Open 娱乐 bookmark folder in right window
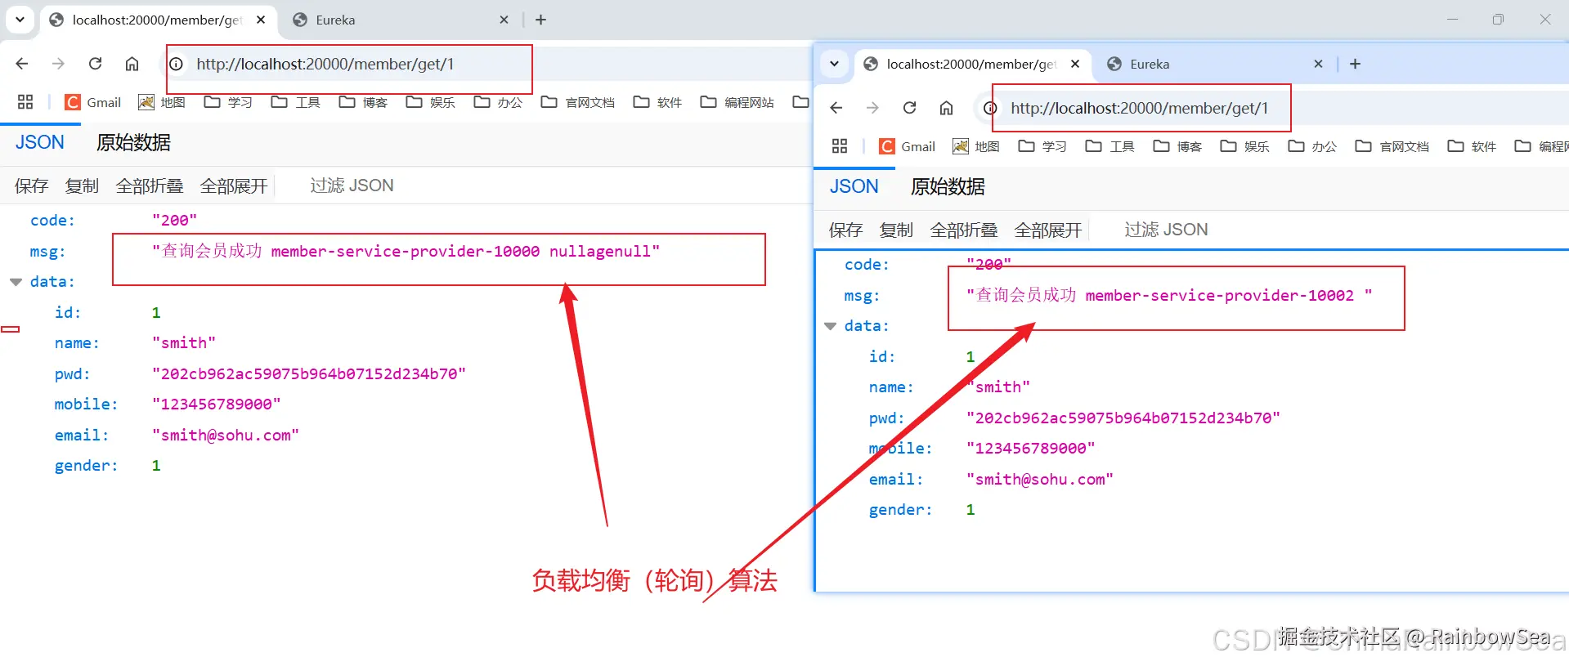1569x666 pixels. pyautogui.click(x=1245, y=146)
